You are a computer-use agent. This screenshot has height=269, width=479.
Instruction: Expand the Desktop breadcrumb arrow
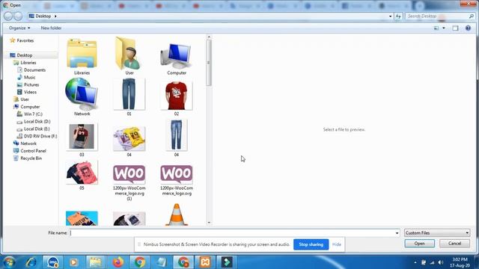pyautogui.click(x=55, y=16)
